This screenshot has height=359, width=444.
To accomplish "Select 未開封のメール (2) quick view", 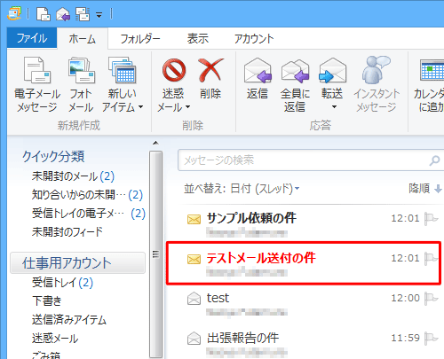I will pos(73,176).
